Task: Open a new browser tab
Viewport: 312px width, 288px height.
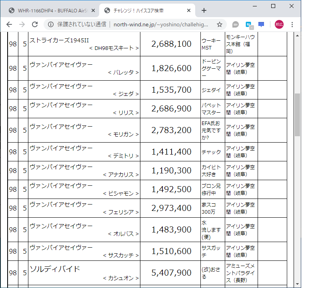Action: [204, 10]
